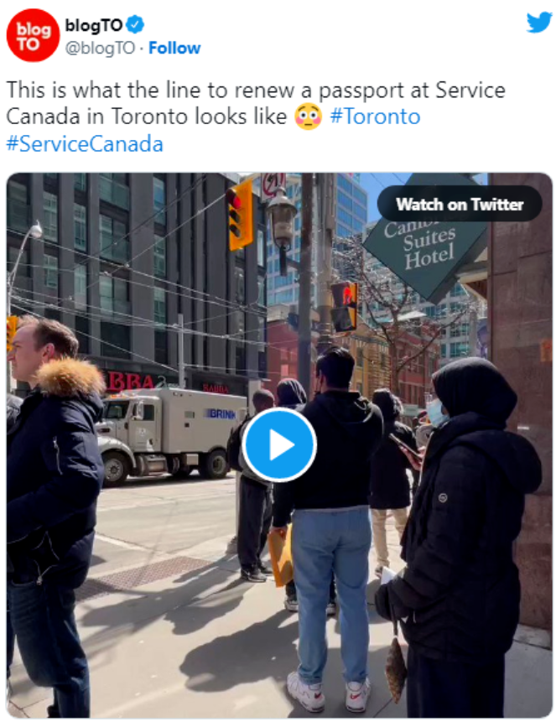The height and width of the screenshot is (722, 556).
Task: Play the embedded tweet video
Action: point(279,444)
